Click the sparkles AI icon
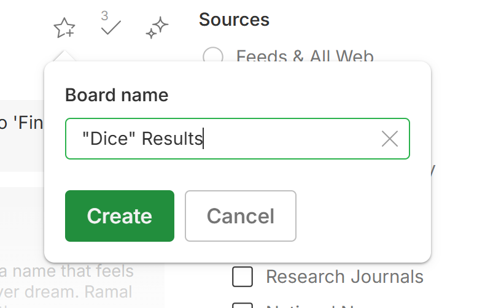The width and height of the screenshot is (485, 308). pos(157,28)
